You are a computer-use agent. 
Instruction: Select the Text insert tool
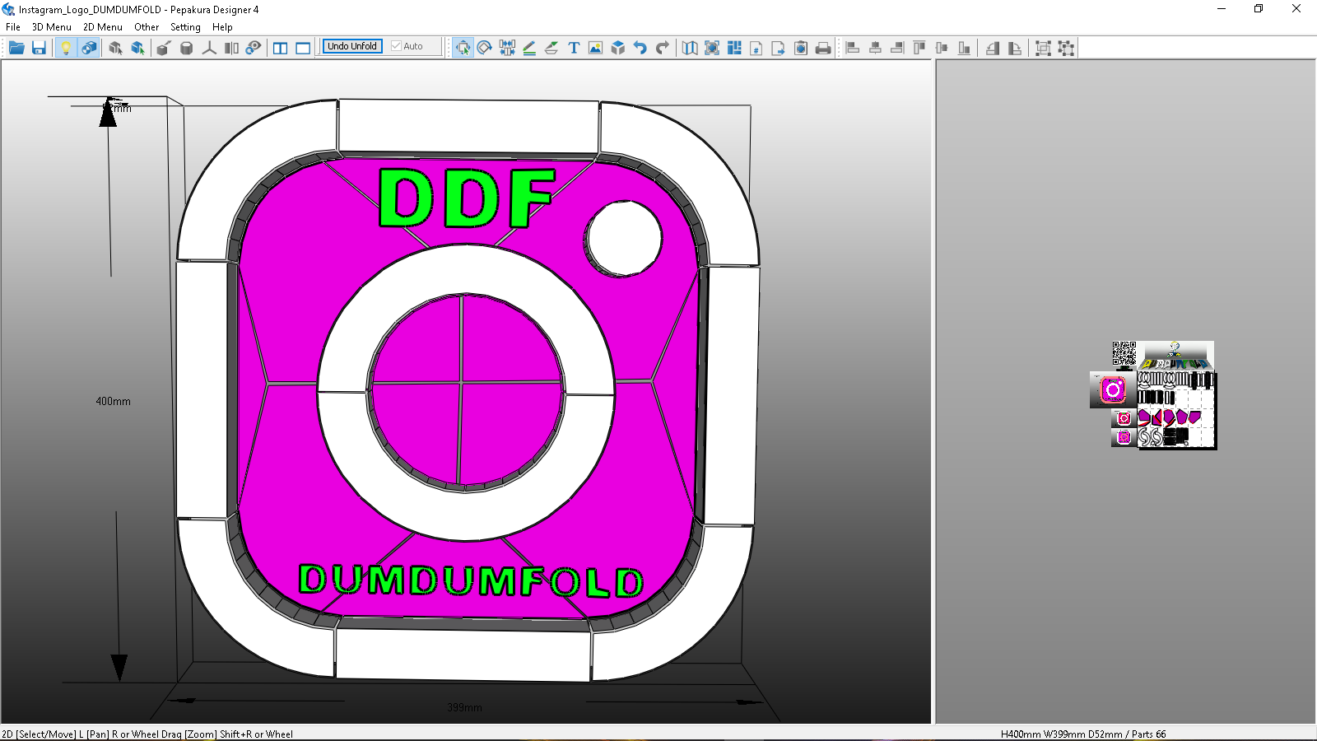(574, 47)
